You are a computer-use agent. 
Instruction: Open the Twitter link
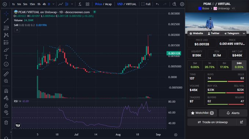tap(213, 34)
